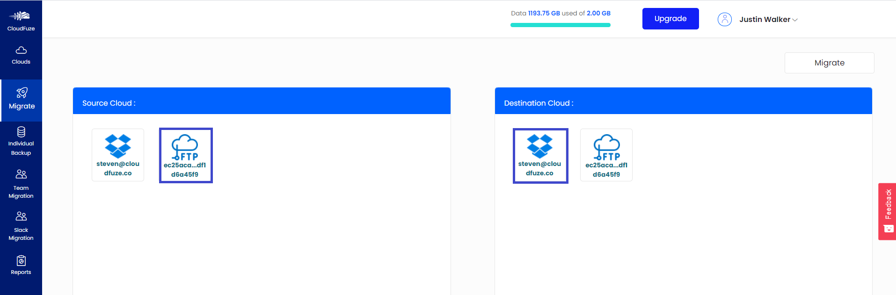Viewport: 896px width, 295px height.
Task: Click the Feedback smiley icon
Action: [888, 229]
